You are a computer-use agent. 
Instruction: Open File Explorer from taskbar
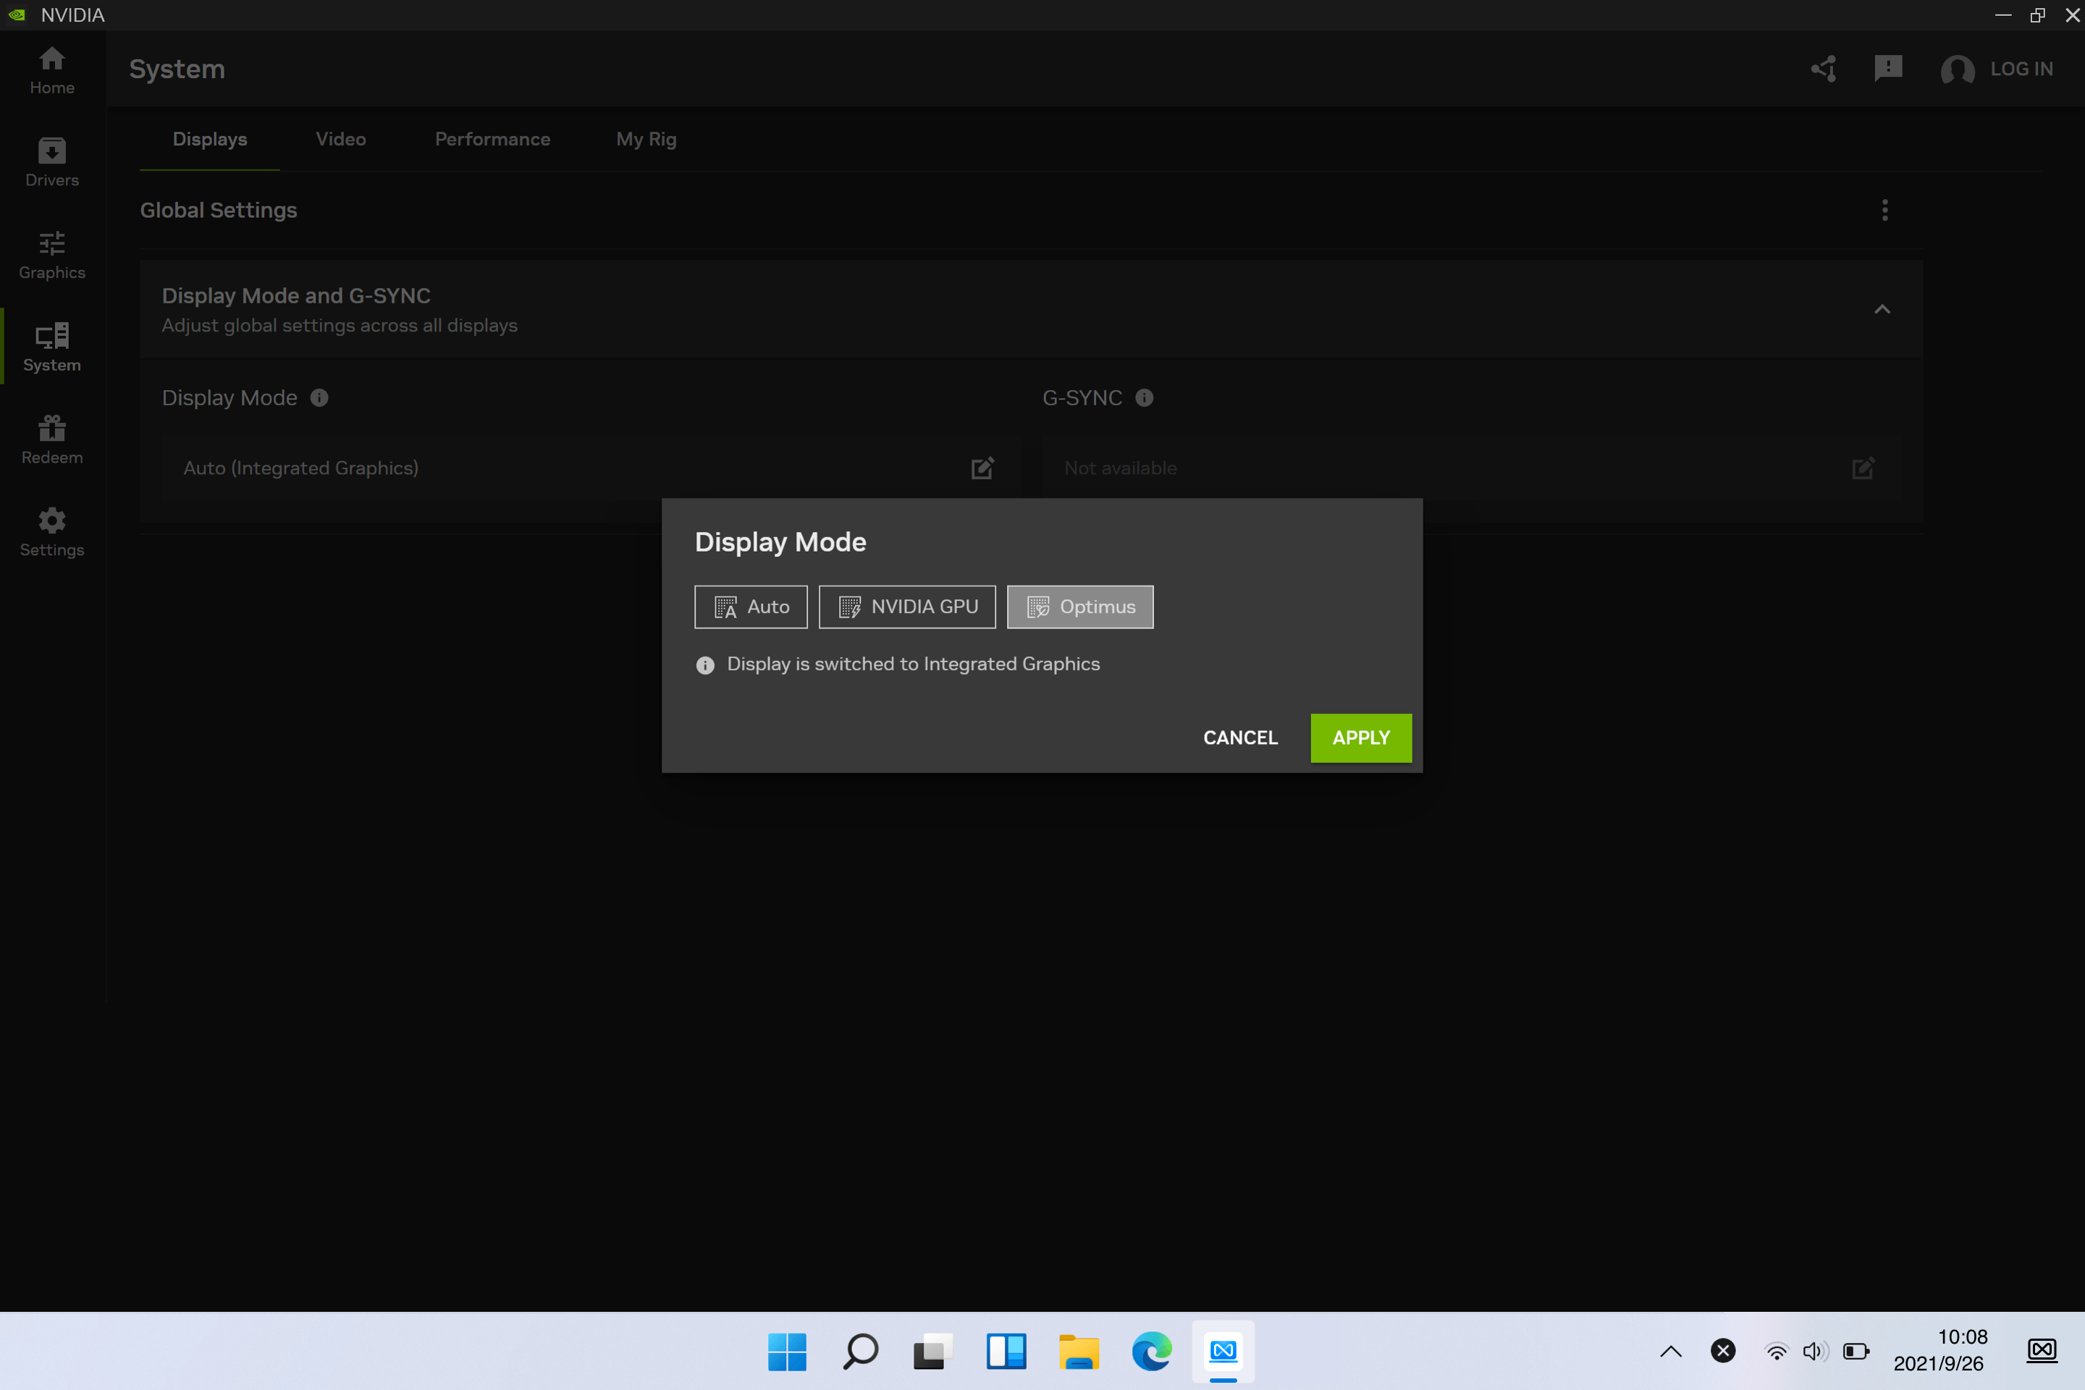click(x=1078, y=1352)
